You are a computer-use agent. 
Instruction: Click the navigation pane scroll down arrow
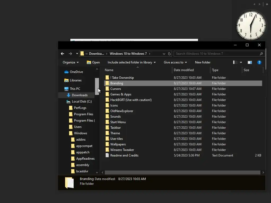pos(97,172)
